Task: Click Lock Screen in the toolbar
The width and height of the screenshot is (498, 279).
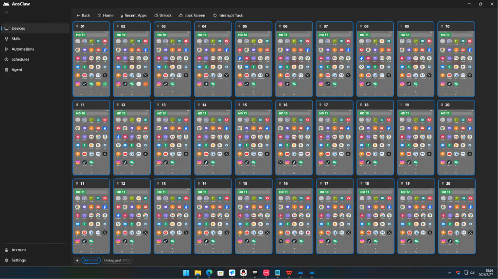Action: point(192,15)
